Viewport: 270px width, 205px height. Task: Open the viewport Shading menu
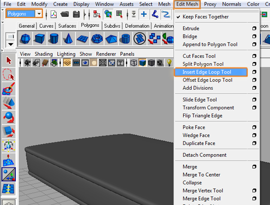coord(44,54)
